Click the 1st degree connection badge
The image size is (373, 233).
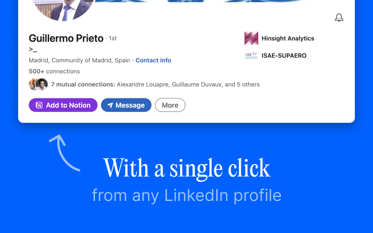click(112, 38)
